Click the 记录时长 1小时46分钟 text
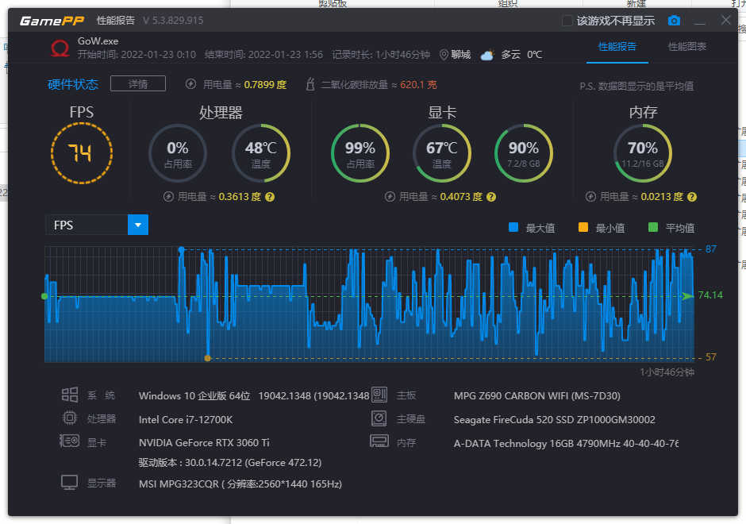The image size is (746, 524). (381, 55)
